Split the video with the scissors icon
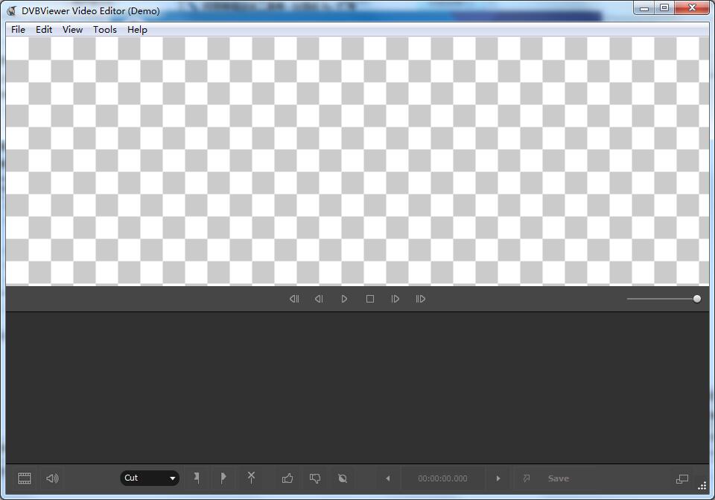This screenshot has height=500, width=715. 251,478
